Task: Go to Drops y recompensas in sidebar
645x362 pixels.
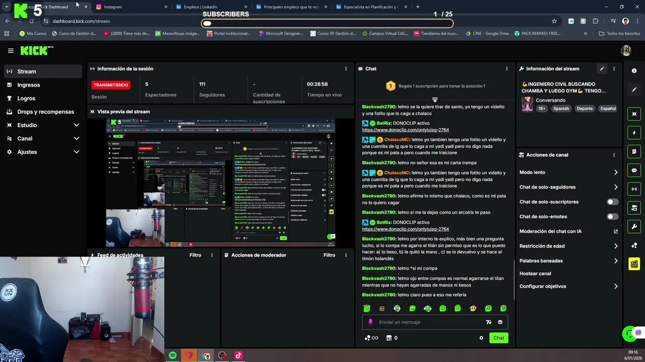Action: [43, 112]
